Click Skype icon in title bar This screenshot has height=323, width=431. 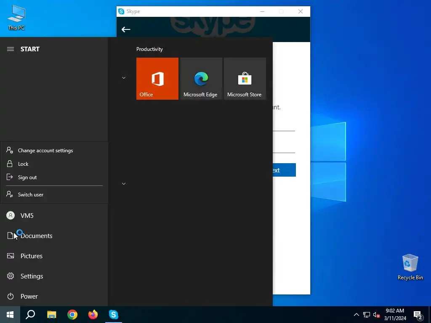point(121,11)
